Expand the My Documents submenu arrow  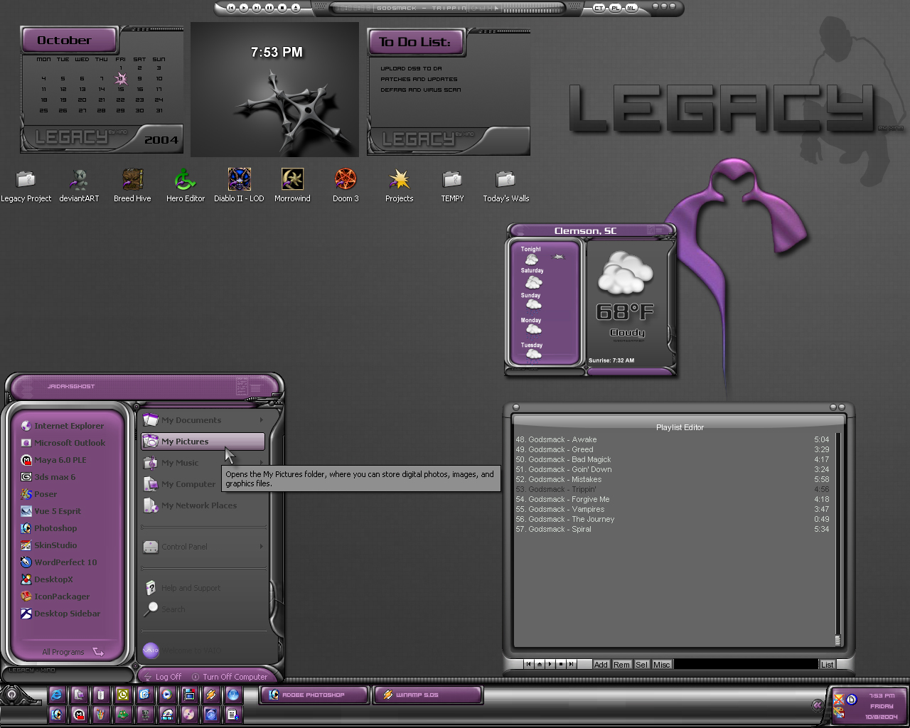262,420
